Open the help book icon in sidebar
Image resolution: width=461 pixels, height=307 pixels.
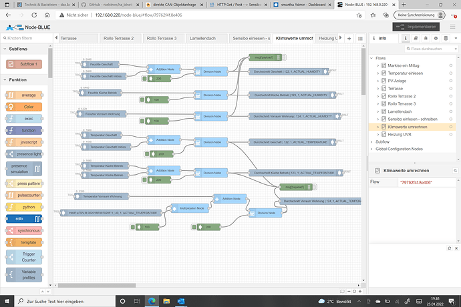(415, 39)
